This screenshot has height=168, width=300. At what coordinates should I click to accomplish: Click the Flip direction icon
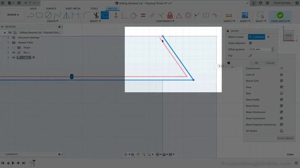click(x=250, y=56)
